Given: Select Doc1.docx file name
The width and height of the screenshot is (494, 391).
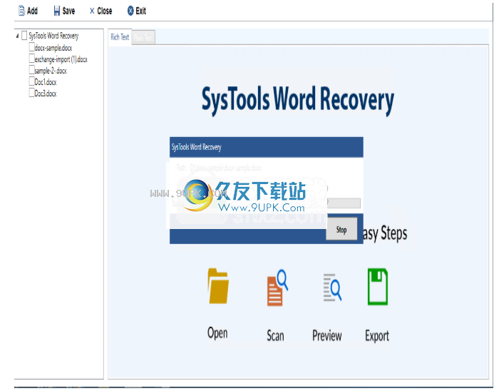Looking at the screenshot, I should 46,82.
